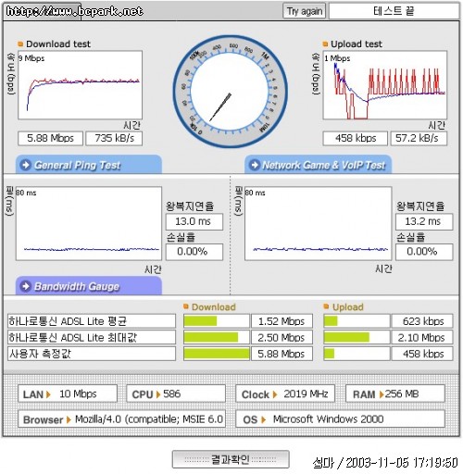Image resolution: width=463 pixels, height=474 pixels.
Task: Click the OS Microsoft Windows 2000 box
Action: [340, 418]
